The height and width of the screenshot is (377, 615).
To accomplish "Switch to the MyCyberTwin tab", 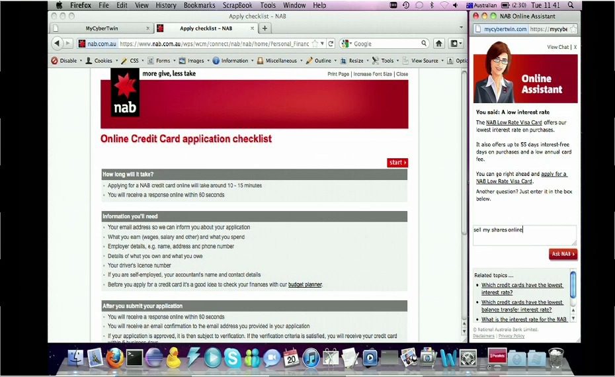I will tap(102, 28).
